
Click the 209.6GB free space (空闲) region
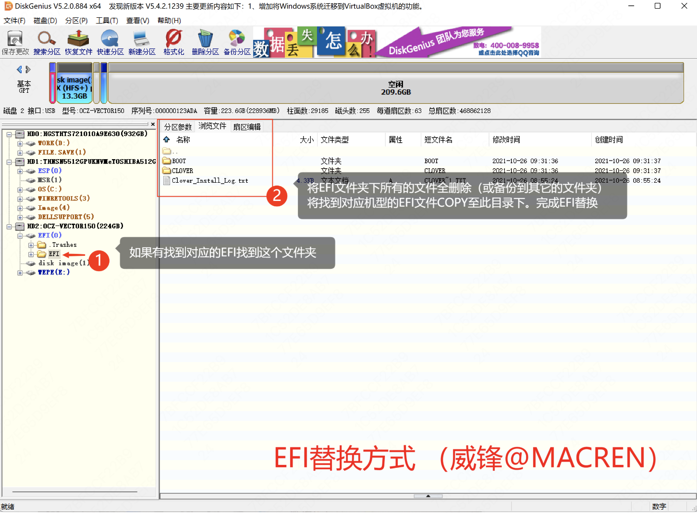click(x=396, y=88)
